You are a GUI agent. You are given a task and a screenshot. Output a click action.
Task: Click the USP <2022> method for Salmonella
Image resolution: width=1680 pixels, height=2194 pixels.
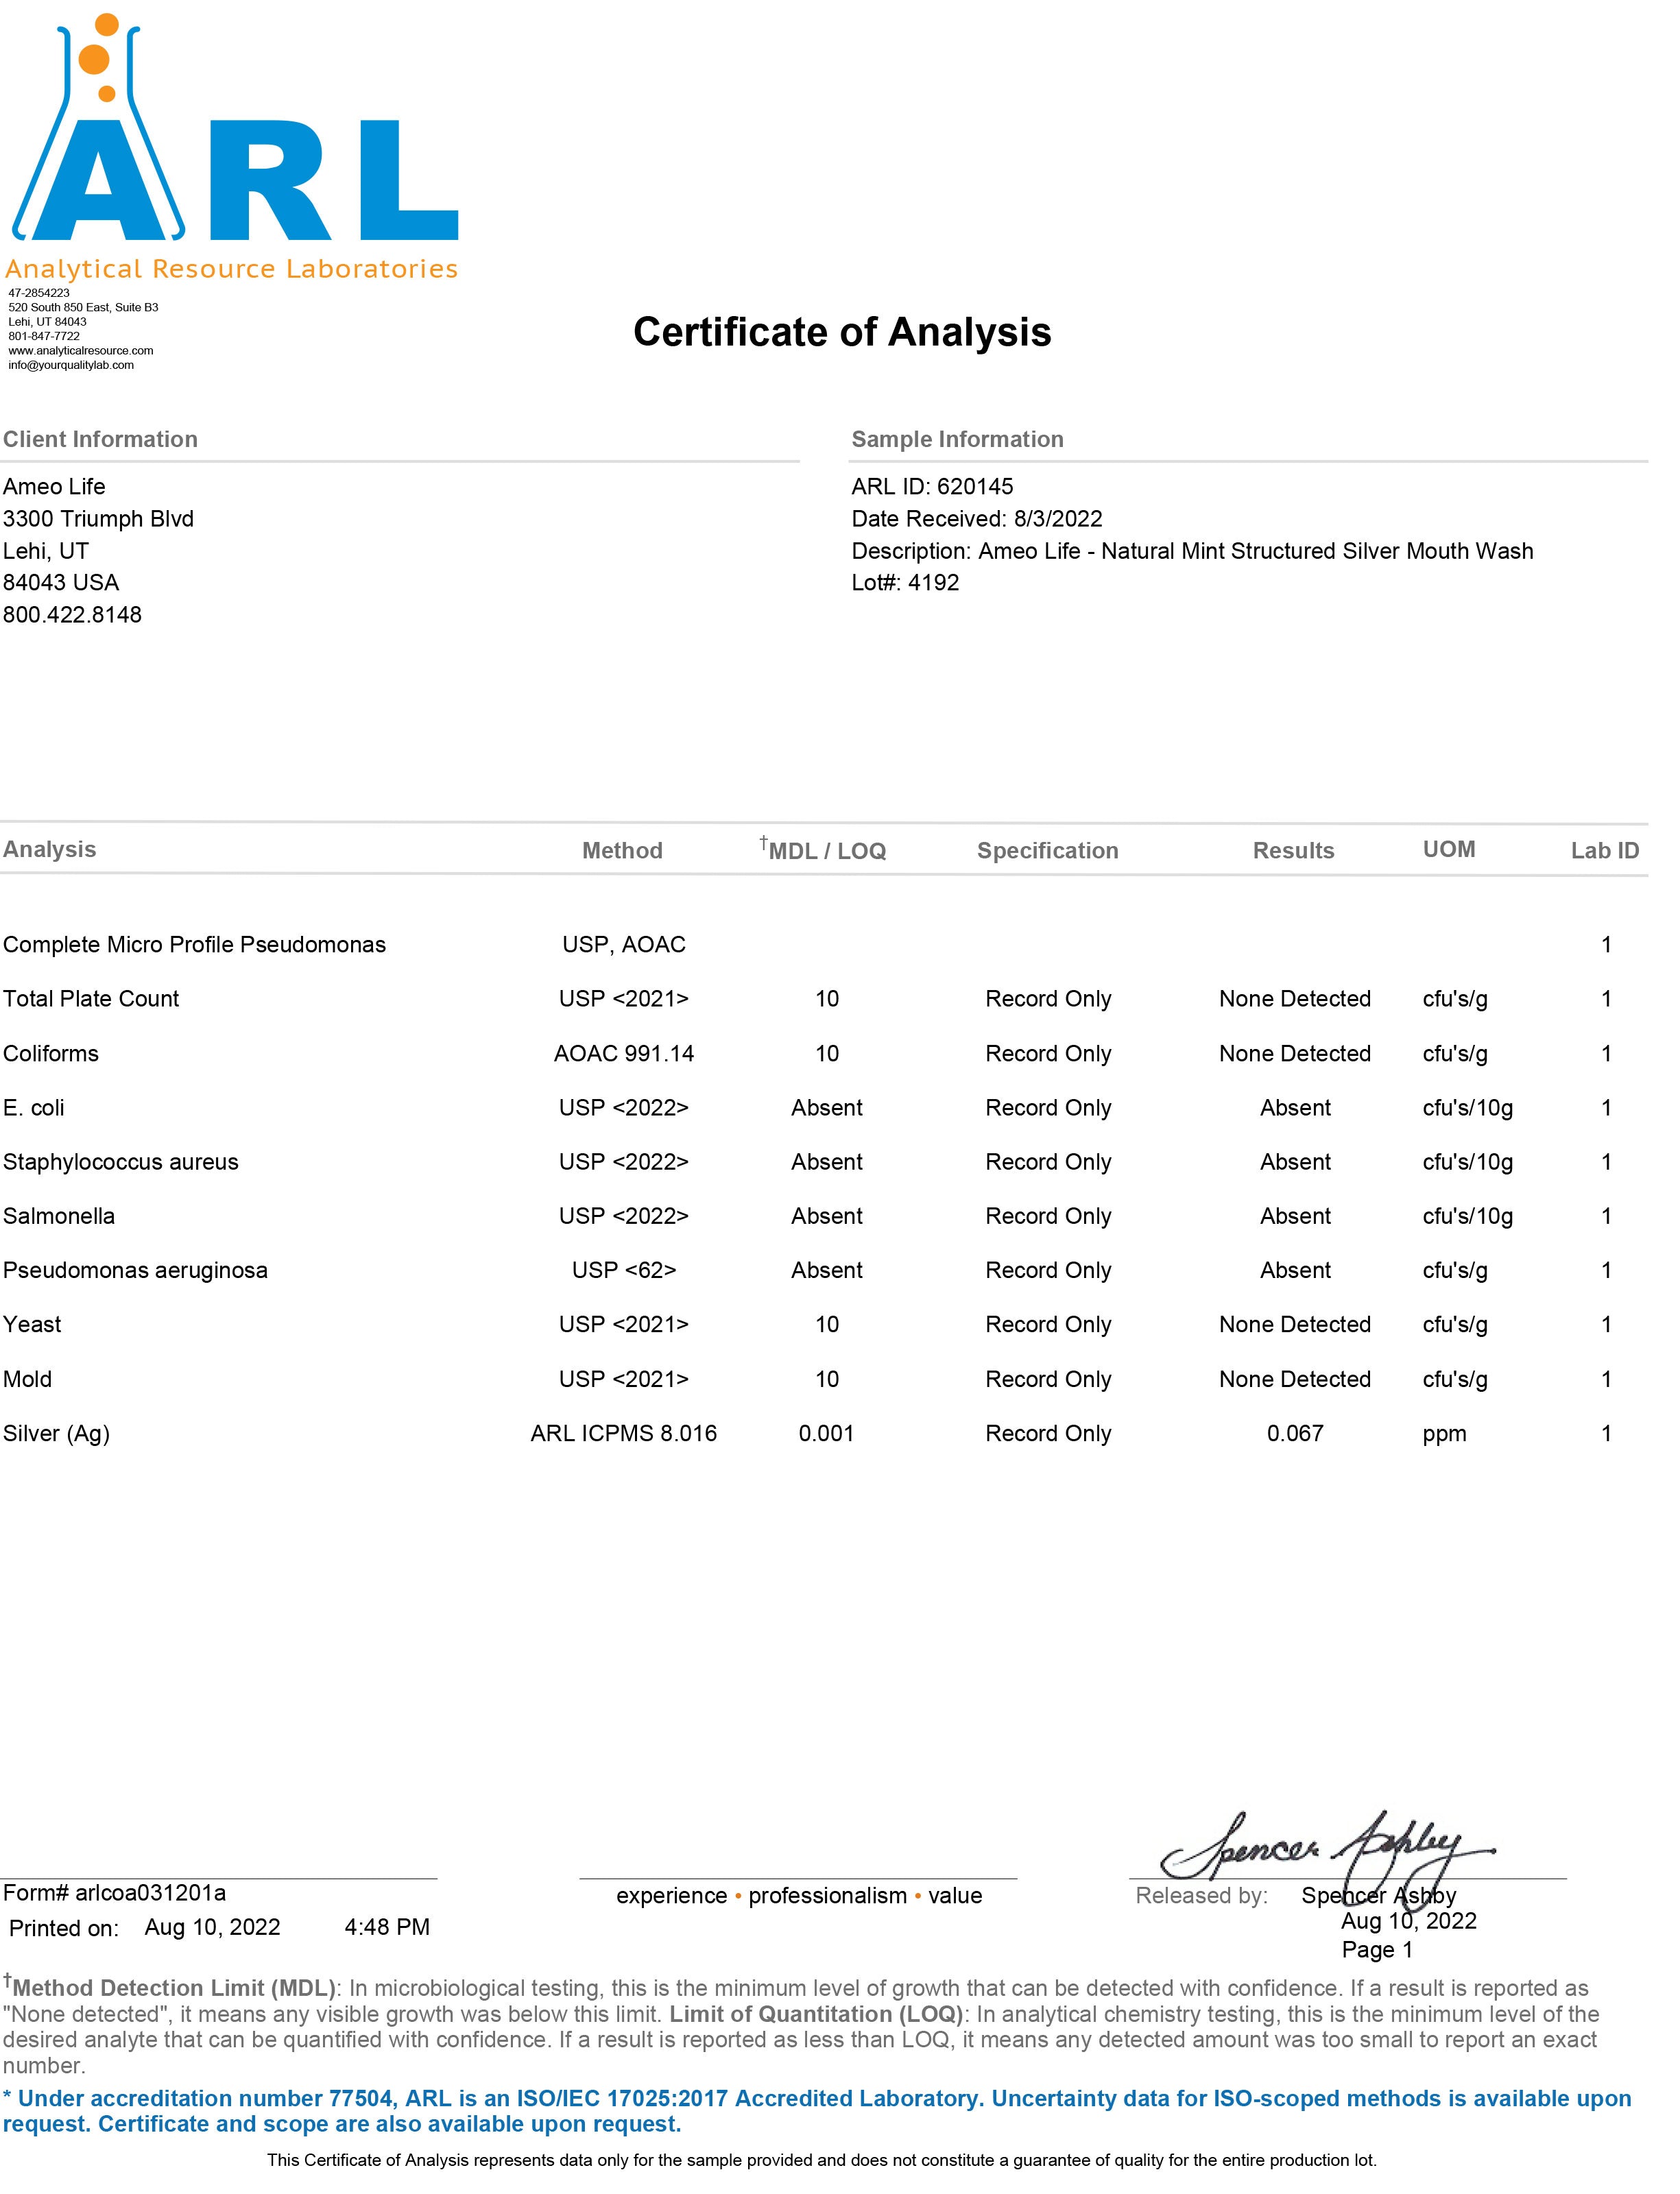click(623, 1216)
